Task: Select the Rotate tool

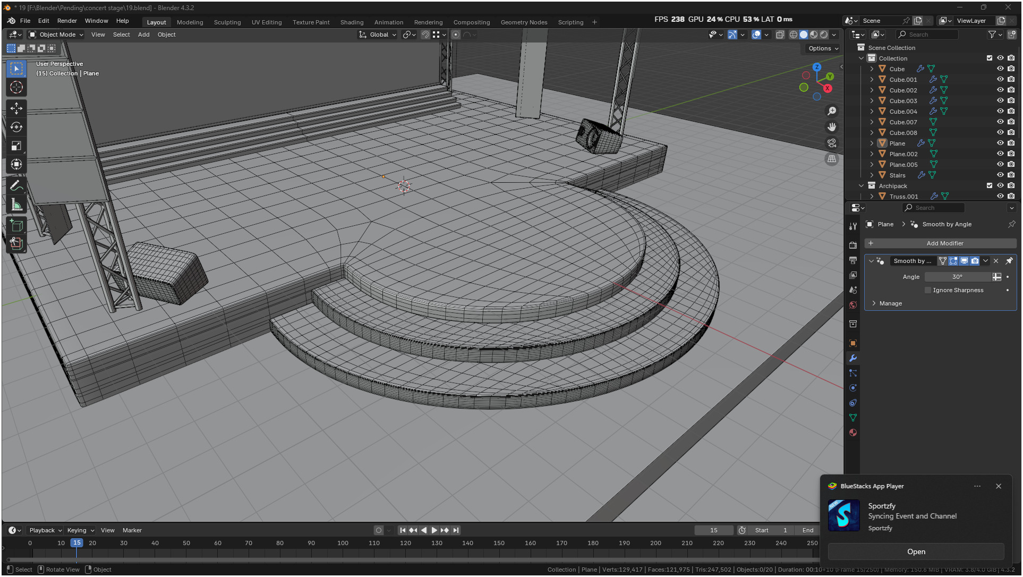Action: coord(16,127)
